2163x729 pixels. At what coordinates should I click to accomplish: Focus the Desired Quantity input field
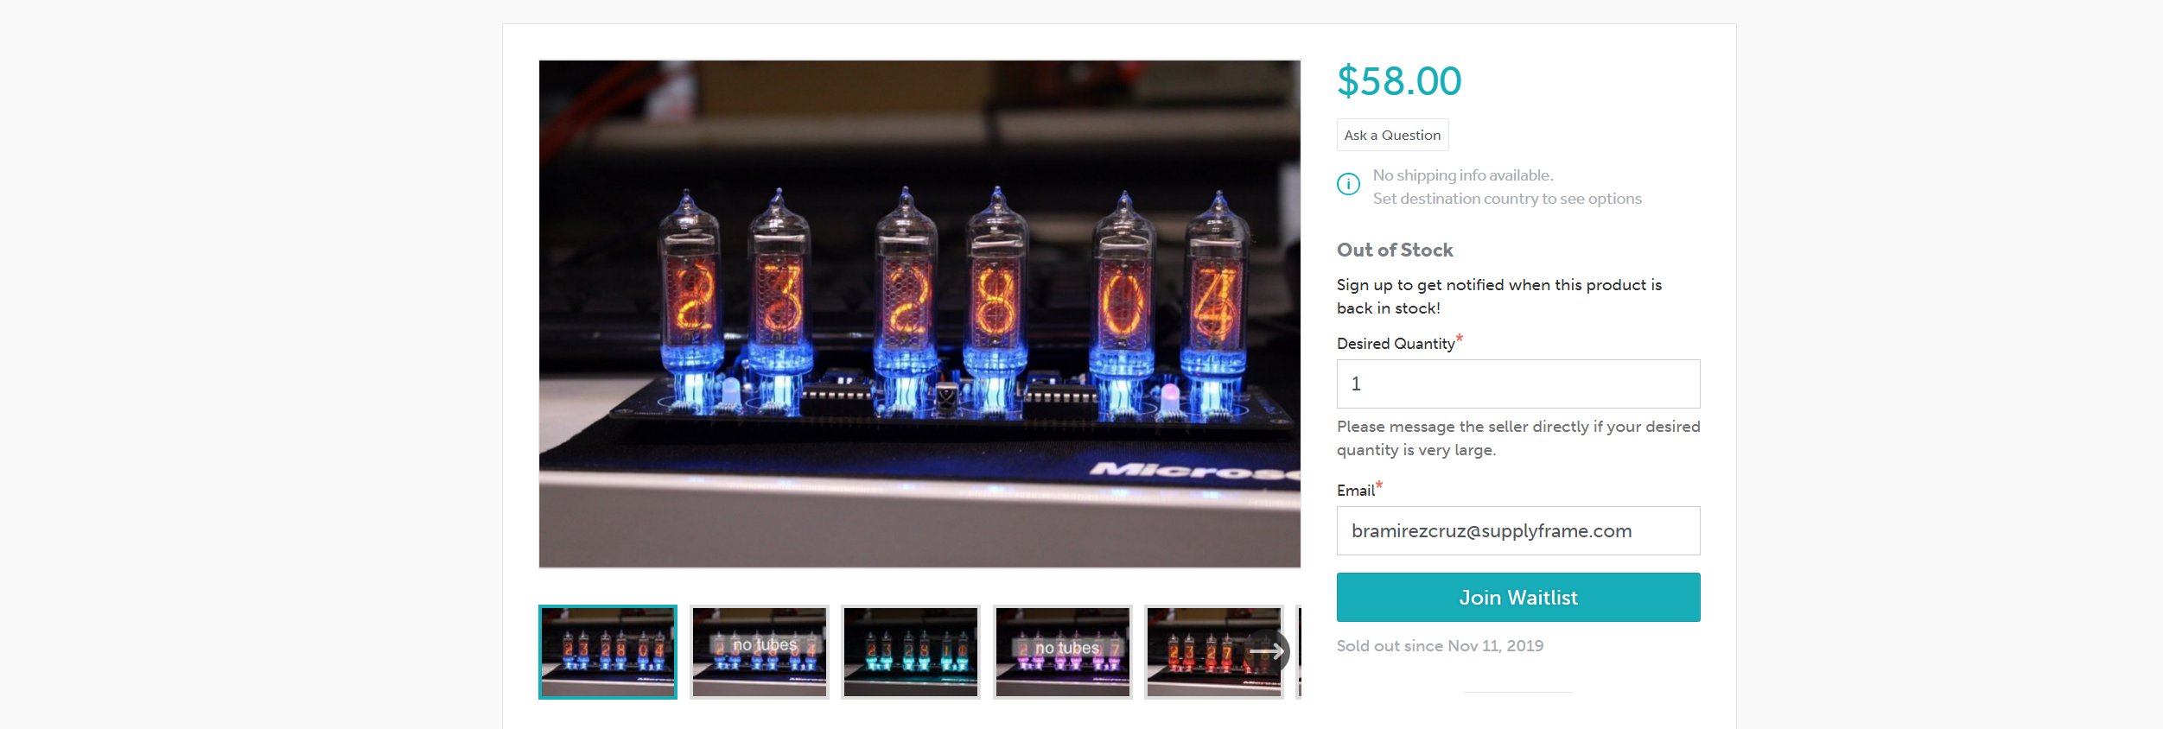[x=1518, y=384]
